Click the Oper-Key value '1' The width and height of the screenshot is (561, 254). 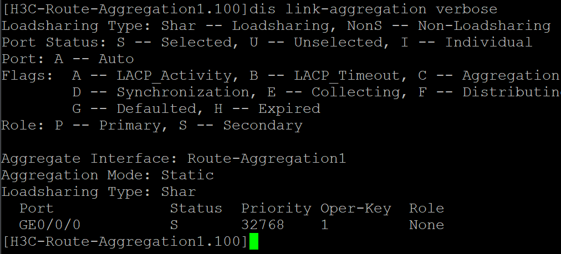point(324,225)
